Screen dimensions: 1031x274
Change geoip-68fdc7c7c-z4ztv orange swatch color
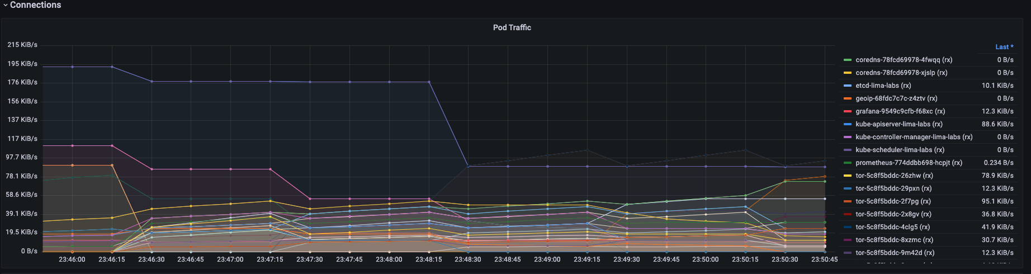click(848, 98)
